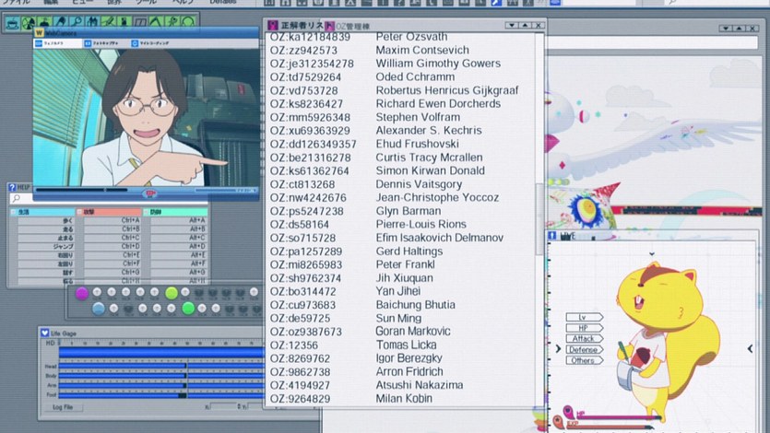Click the HELP question mark icon

pyautogui.click(x=10, y=186)
